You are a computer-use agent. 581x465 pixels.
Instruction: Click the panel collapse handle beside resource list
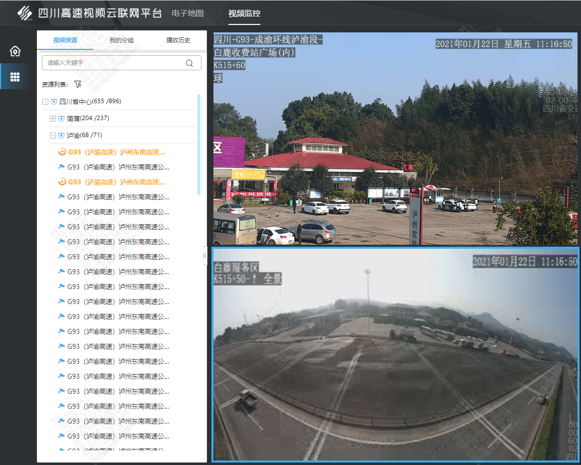click(204, 256)
